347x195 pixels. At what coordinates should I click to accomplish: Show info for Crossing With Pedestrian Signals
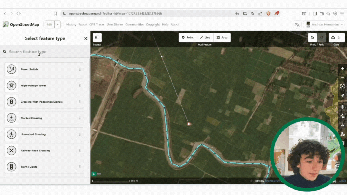(x=80, y=102)
